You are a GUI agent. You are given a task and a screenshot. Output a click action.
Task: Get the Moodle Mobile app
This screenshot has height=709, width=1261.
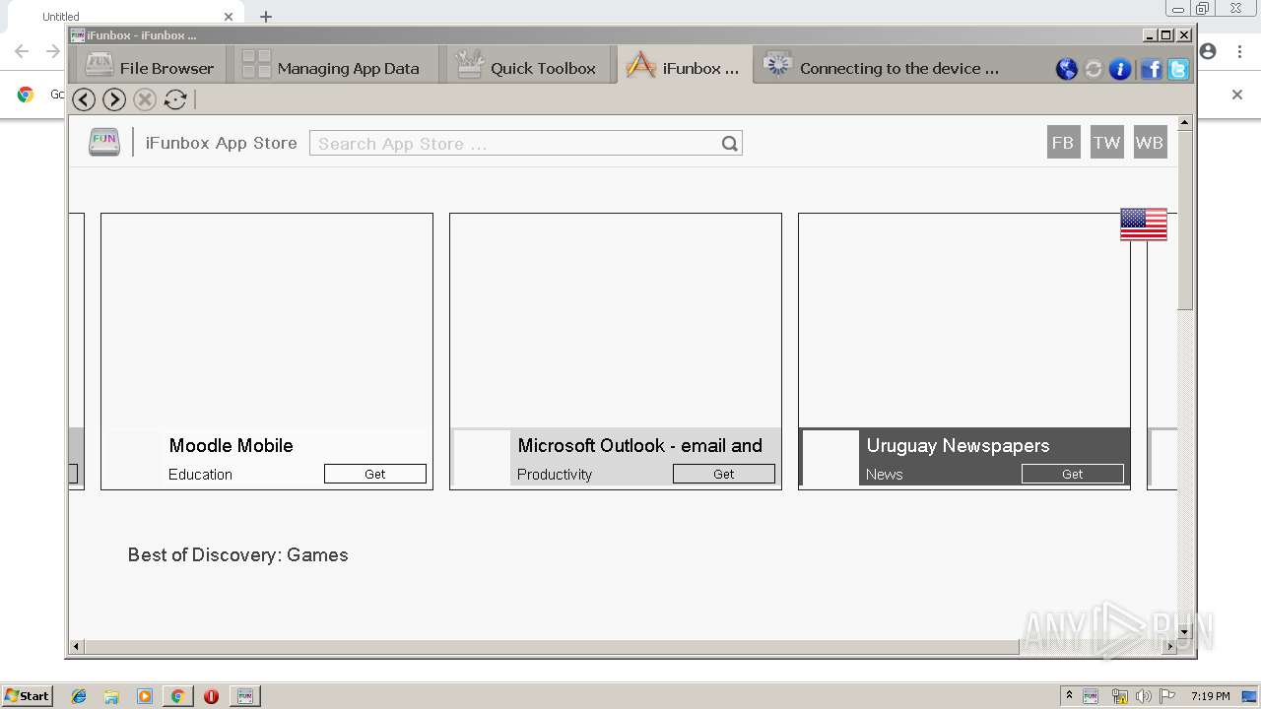[375, 474]
